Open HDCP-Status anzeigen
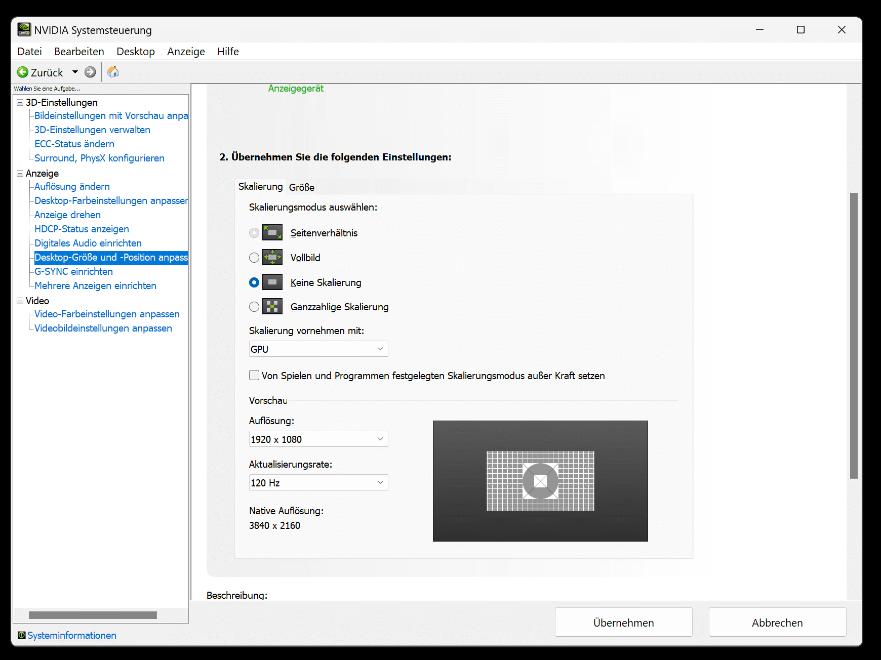 (82, 229)
